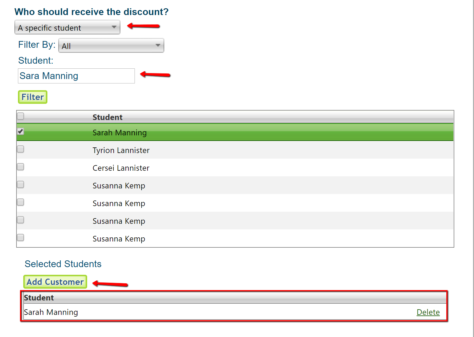Image resolution: width=474 pixels, height=337 pixels.
Task: Expand the Filter By "All" dropdown
Action: (111, 46)
